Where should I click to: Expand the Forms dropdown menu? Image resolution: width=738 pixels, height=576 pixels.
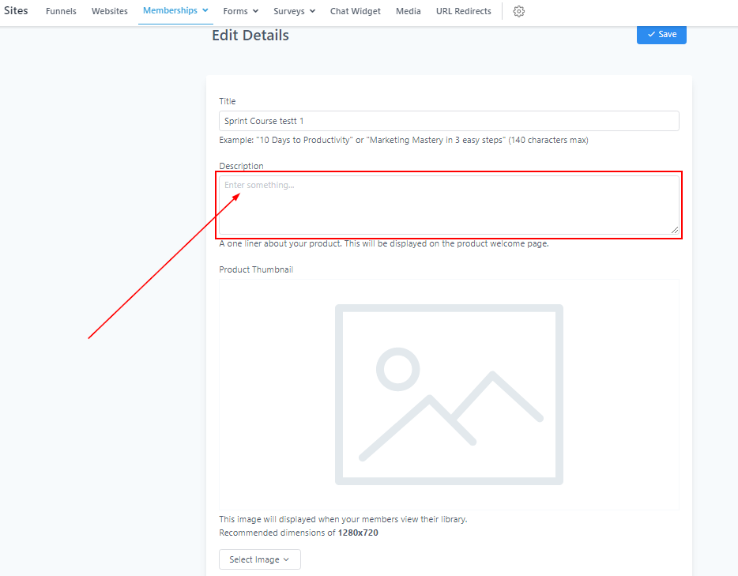(x=240, y=11)
